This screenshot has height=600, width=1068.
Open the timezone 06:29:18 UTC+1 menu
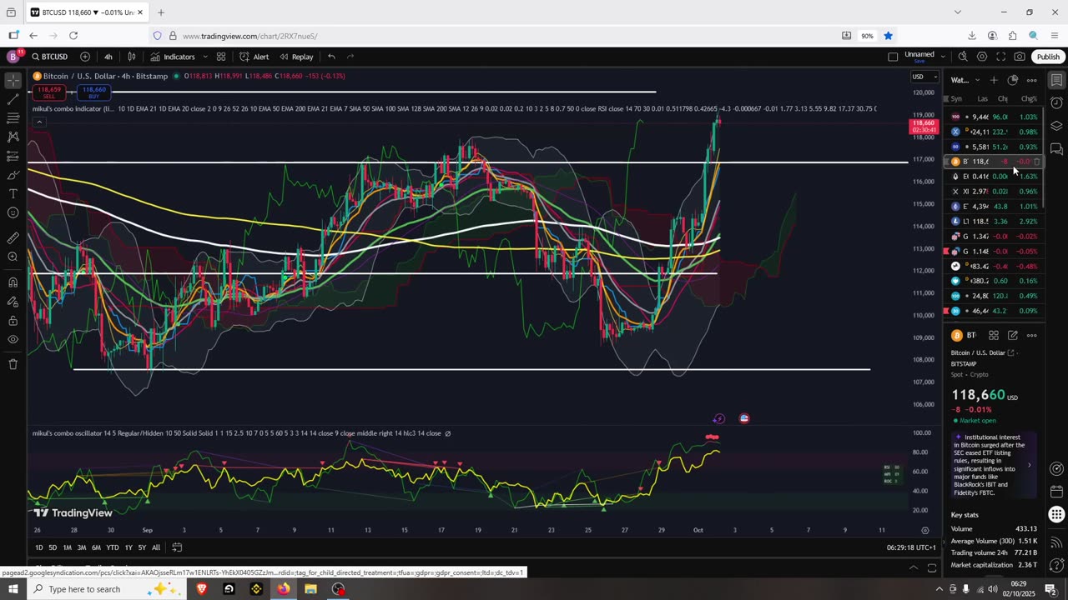tap(913, 547)
